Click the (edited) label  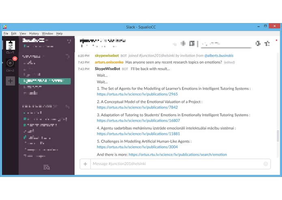(229, 62)
